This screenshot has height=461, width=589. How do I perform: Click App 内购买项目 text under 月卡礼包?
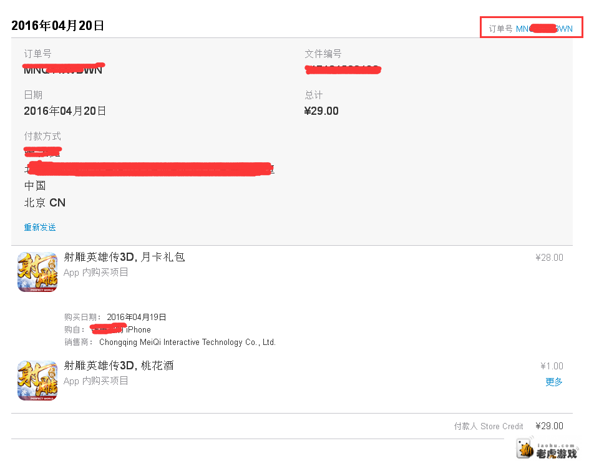96,273
